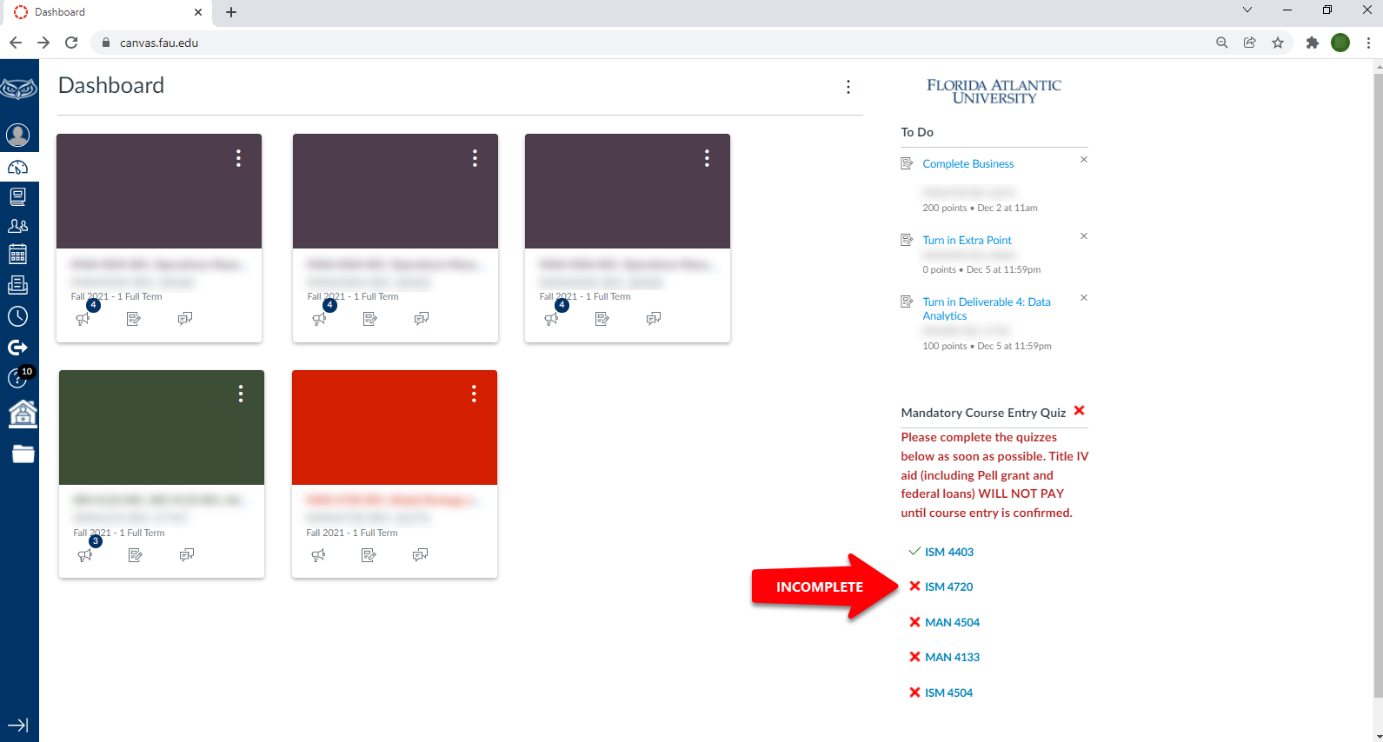Select the Dashboard browser tab
Viewport: 1383px width, 742px height.
[x=104, y=12]
